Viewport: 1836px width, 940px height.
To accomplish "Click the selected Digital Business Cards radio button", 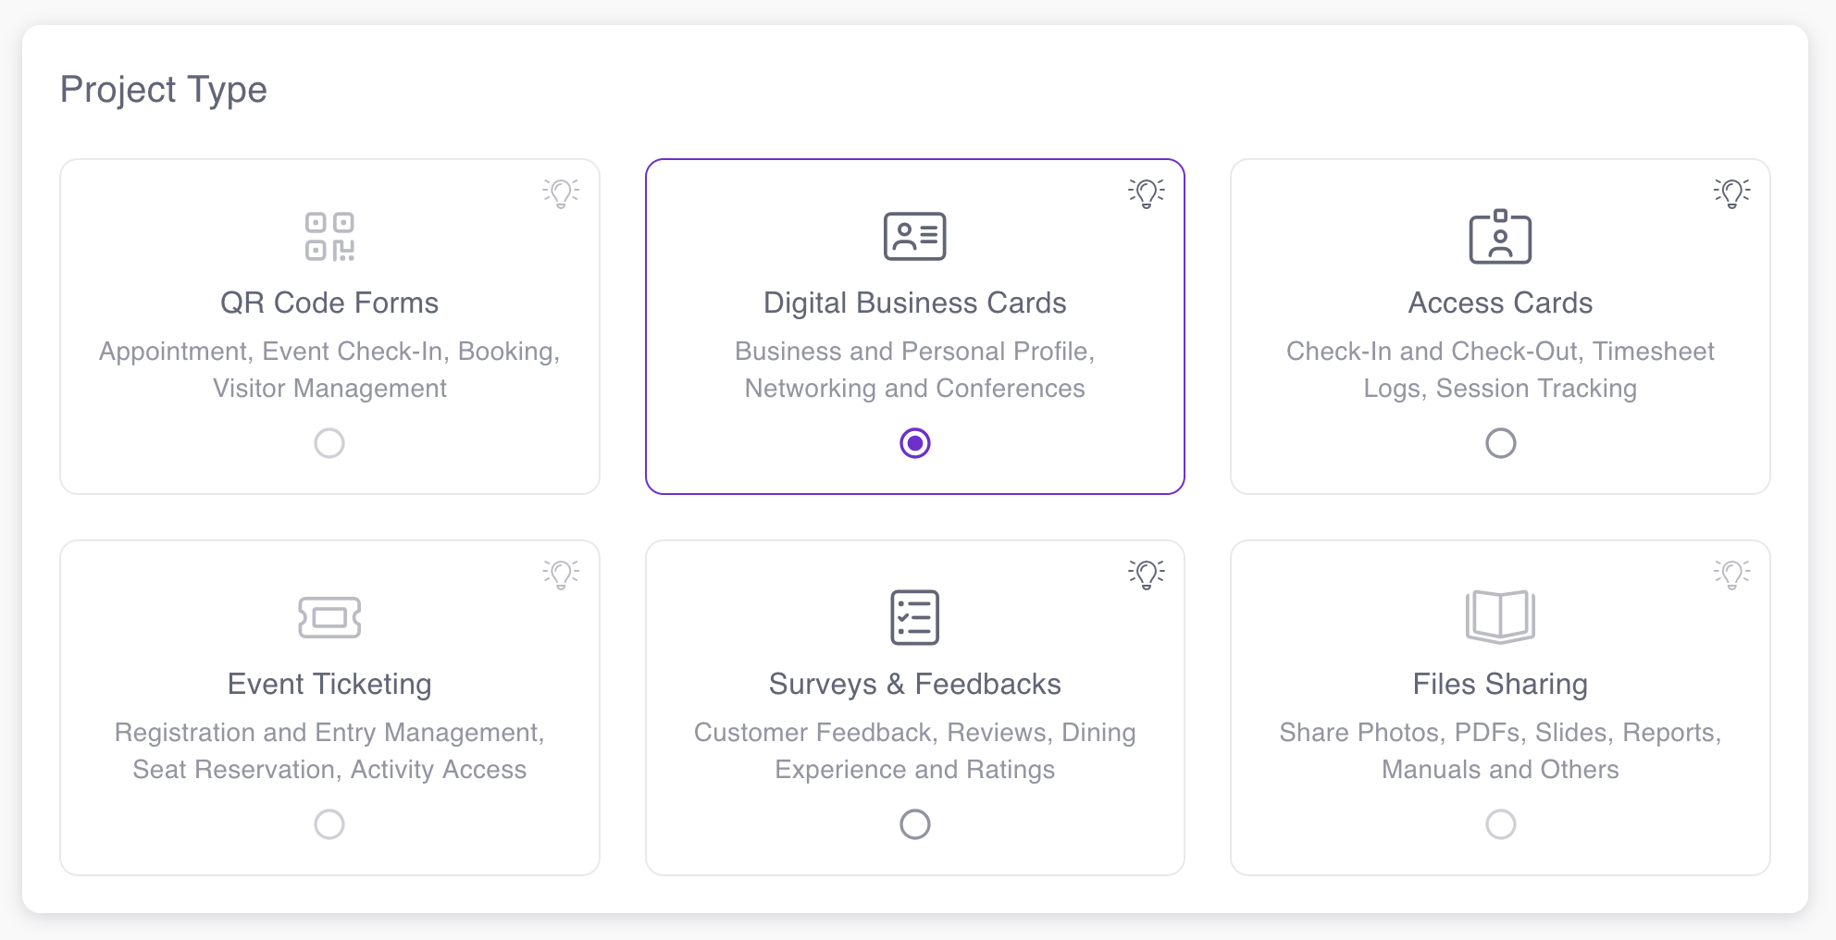I will click(914, 443).
